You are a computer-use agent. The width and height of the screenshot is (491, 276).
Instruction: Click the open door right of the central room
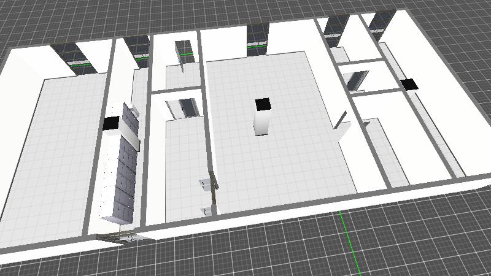pos(342,127)
